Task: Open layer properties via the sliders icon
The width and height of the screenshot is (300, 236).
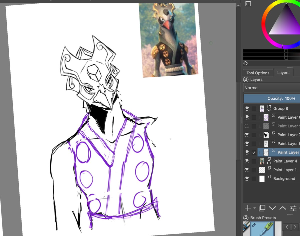Action: pos(293,208)
